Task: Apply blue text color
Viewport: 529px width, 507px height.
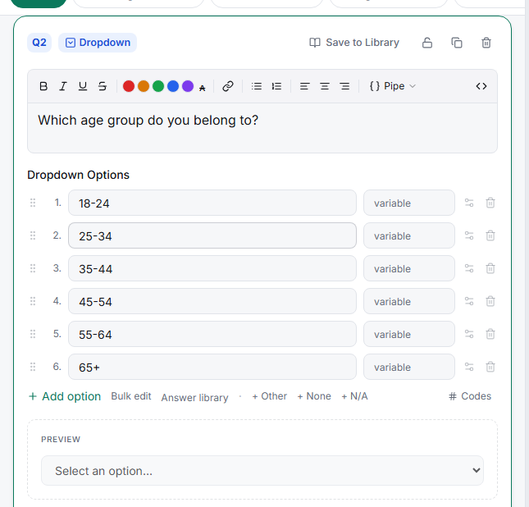Action: [173, 86]
